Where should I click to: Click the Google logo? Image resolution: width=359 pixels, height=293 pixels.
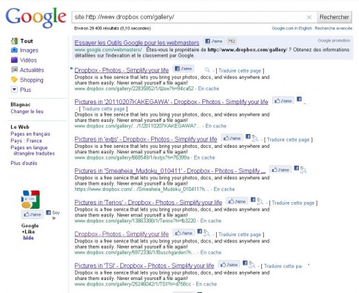click(x=36, y=17)
